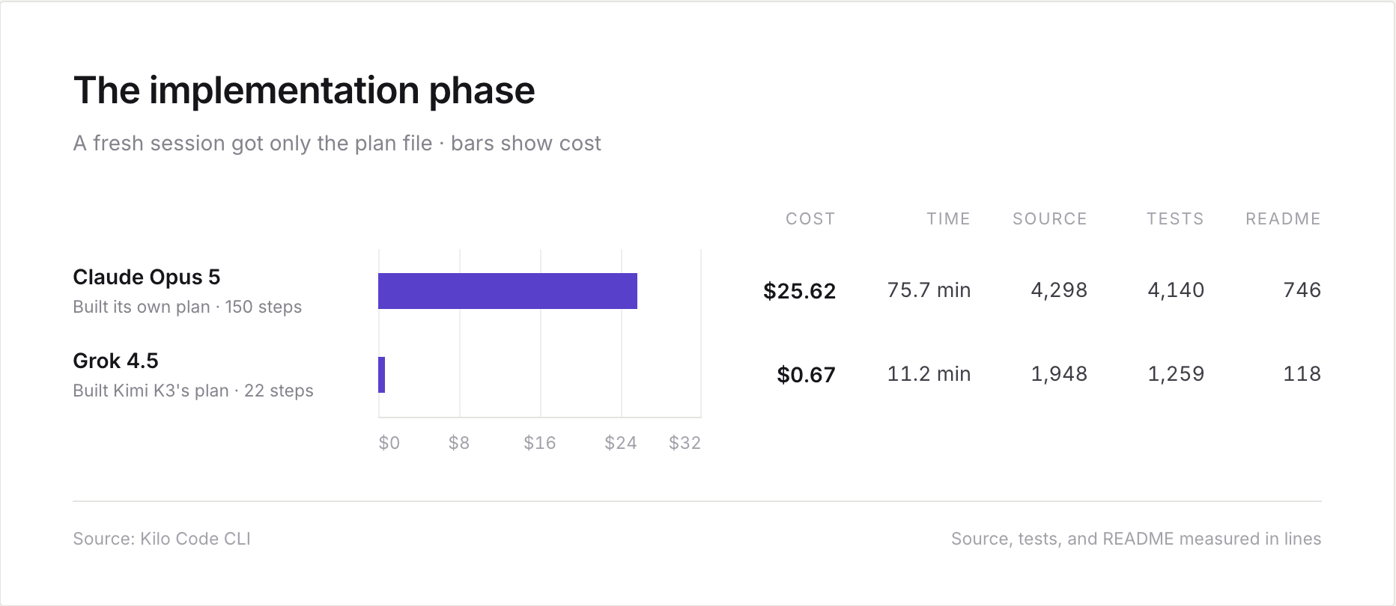Click the 'Built Kimi K3's plan' subtitle
The width and height of the screenshot is (1396, 606).
(151, 391)
